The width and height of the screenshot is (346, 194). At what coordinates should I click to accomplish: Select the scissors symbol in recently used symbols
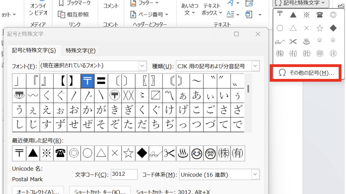(x=169, y=153)
